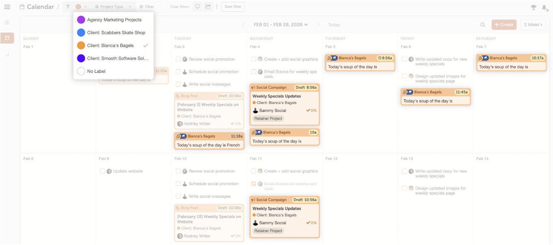
Task: Click the search magnifier icon
Action: pos(483,25)
